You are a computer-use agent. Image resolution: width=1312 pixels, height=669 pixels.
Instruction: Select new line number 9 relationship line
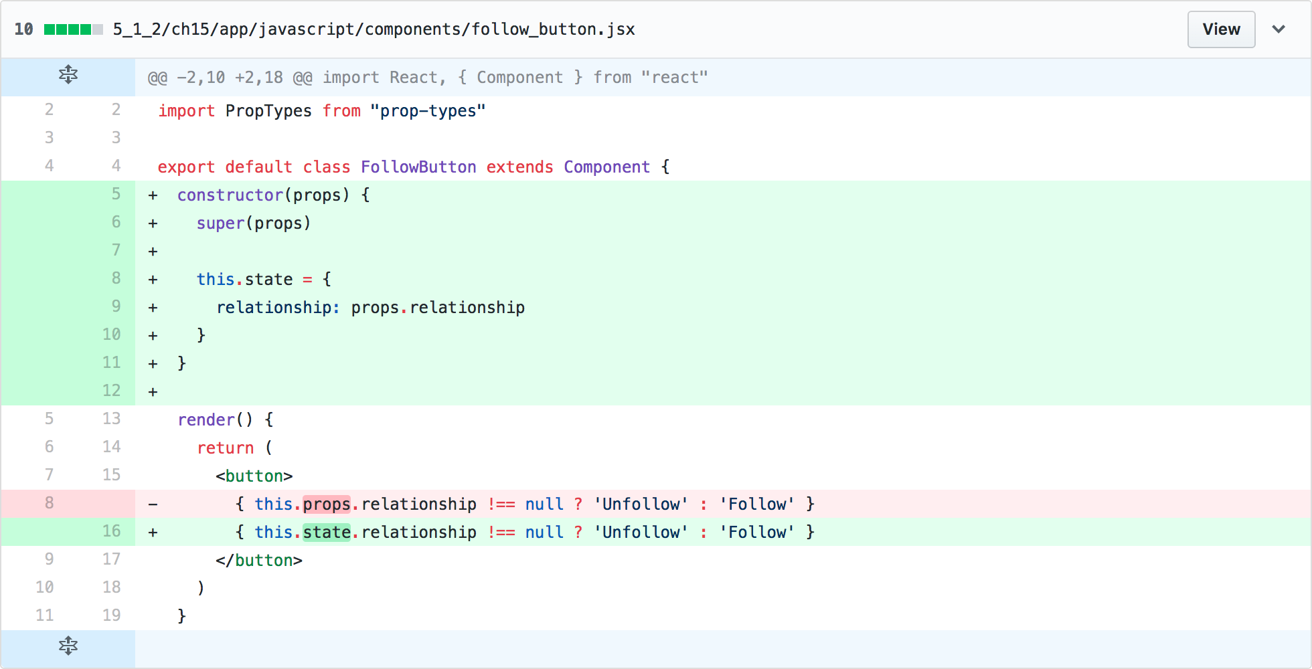116,306
